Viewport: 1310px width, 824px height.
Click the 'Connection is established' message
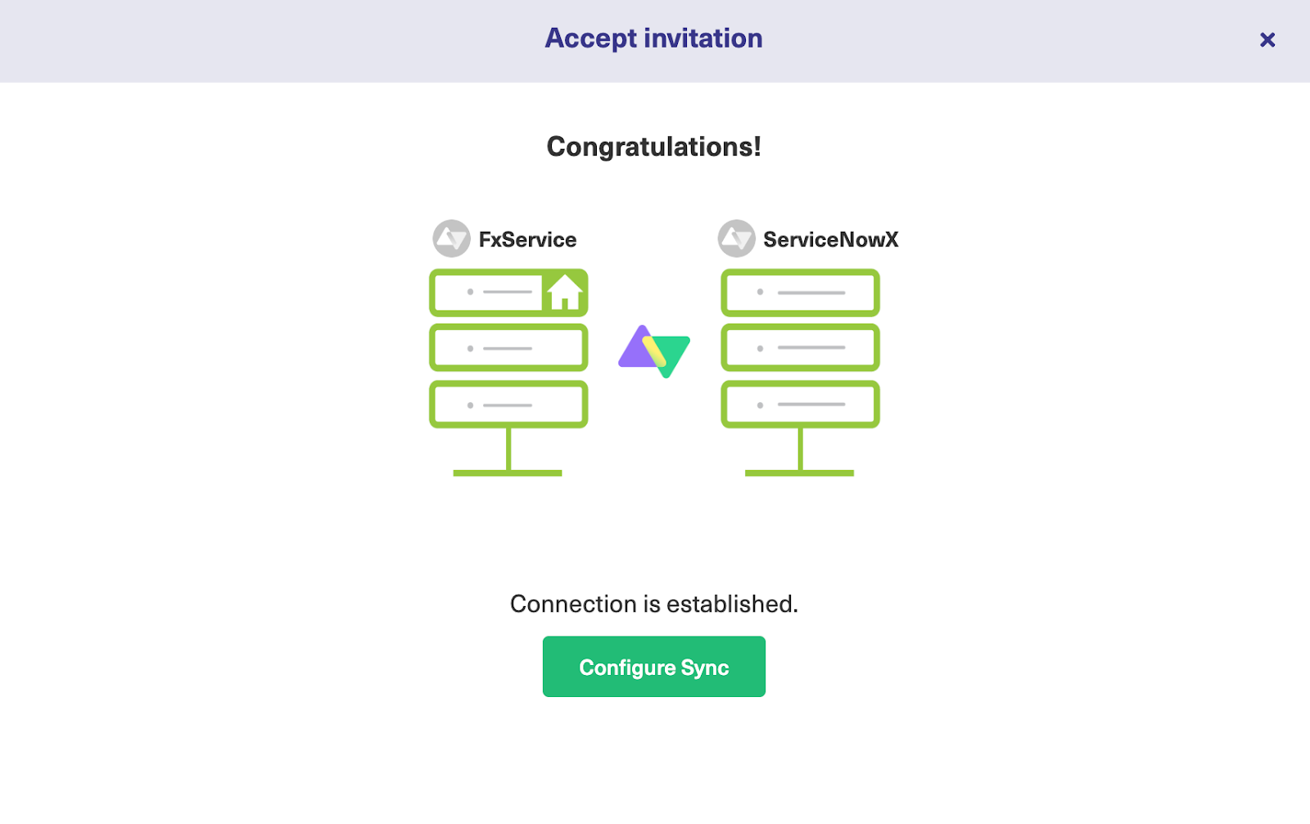(653, 604)
